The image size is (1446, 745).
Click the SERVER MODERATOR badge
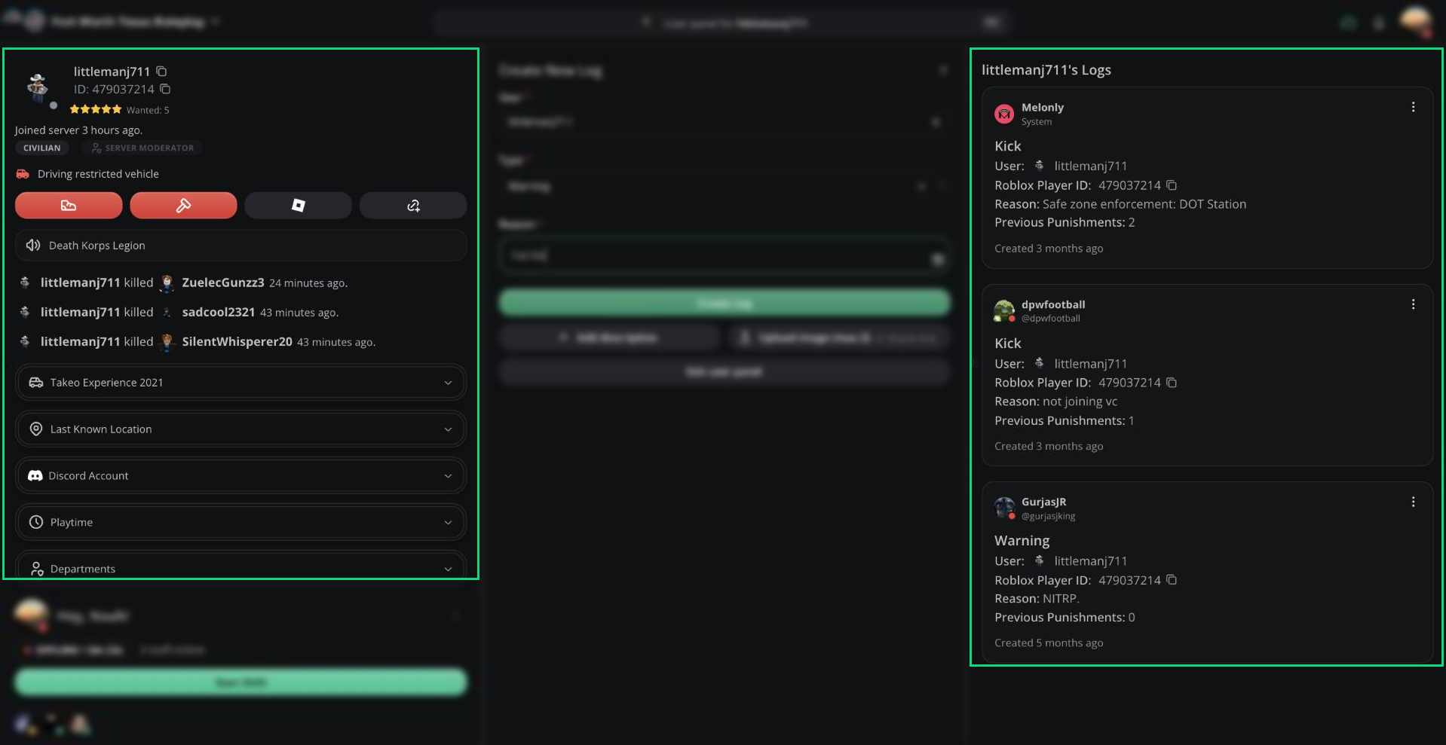pos(142,148)
